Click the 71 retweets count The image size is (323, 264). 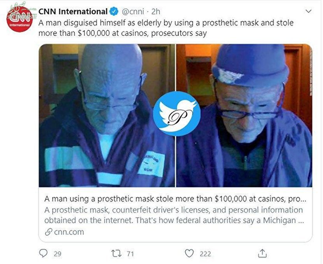click(130, 254)
